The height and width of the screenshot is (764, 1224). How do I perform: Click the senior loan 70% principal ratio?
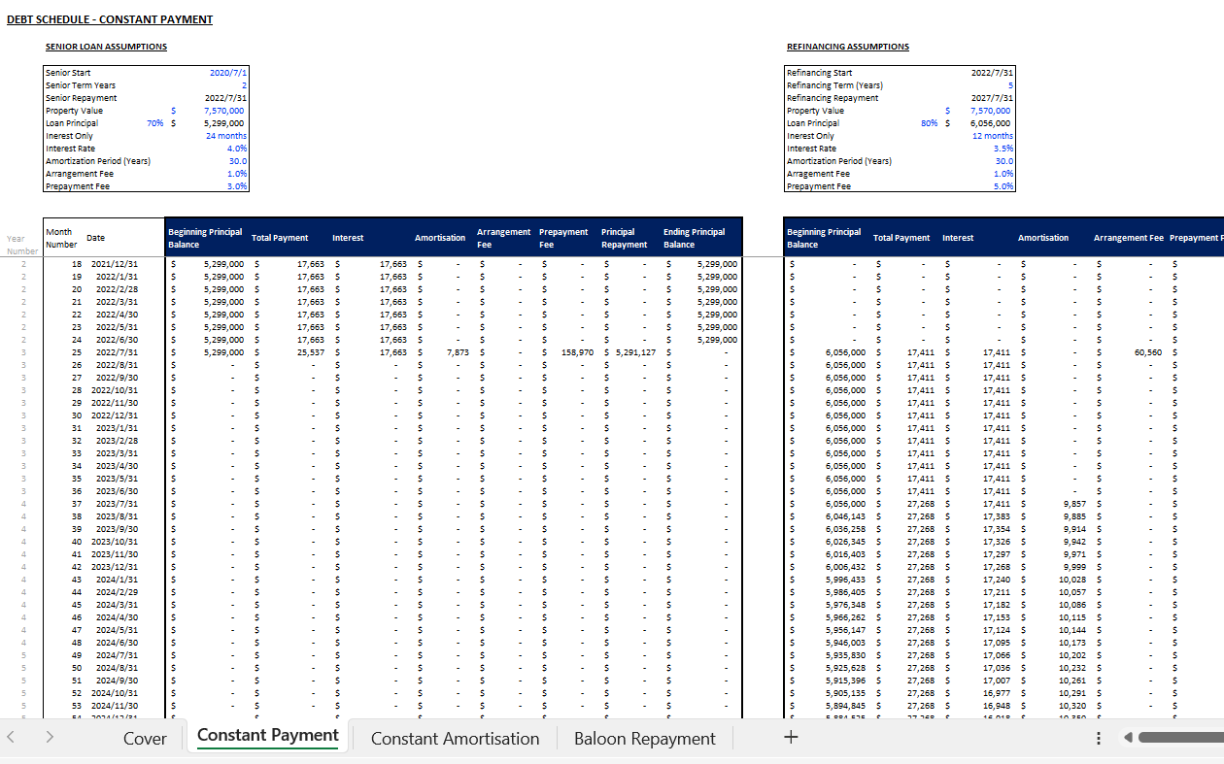[x=154, y=123]
